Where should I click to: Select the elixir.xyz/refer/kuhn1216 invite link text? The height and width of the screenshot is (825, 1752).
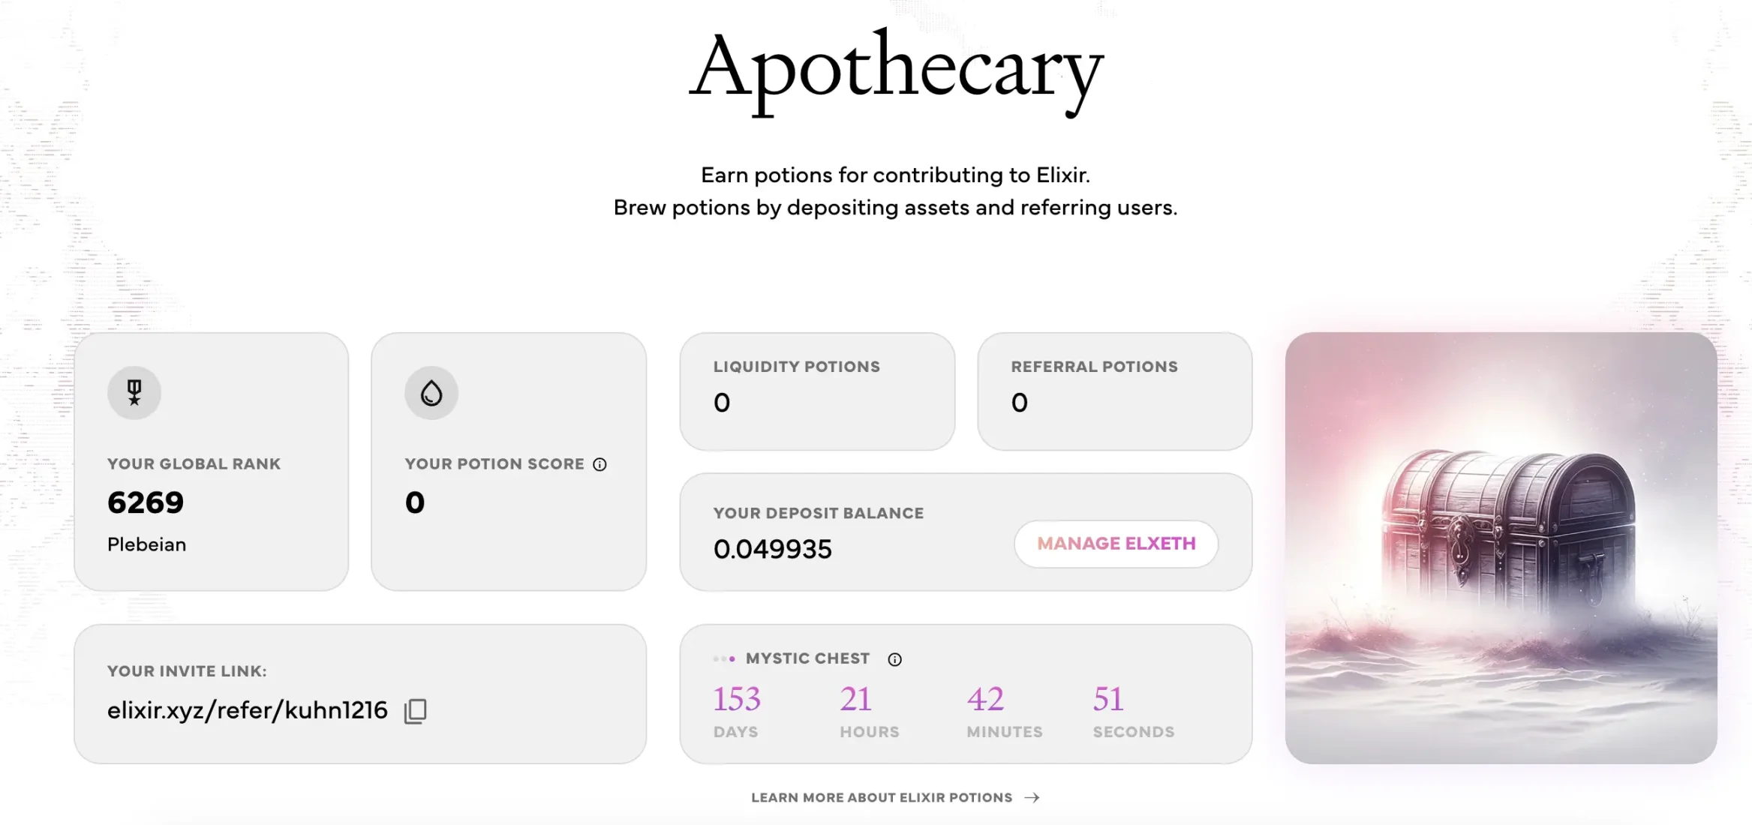click(247, 710)
